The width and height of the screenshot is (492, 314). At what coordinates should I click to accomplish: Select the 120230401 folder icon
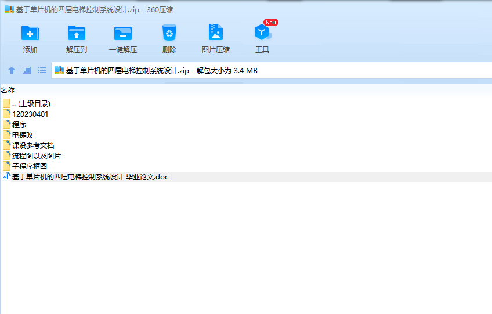click(x=6, y=114)
